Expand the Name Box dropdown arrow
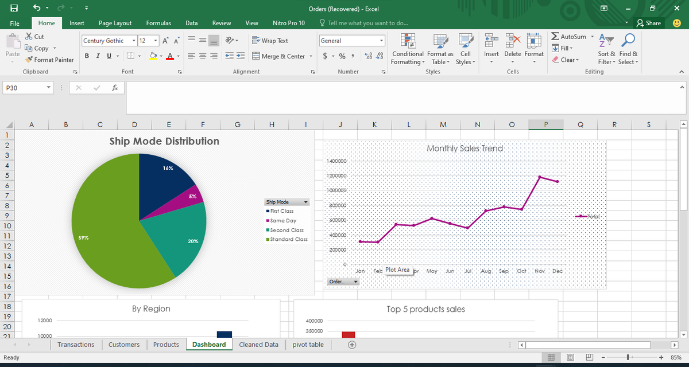The image size is (689, 367). (x=49, y=88)
